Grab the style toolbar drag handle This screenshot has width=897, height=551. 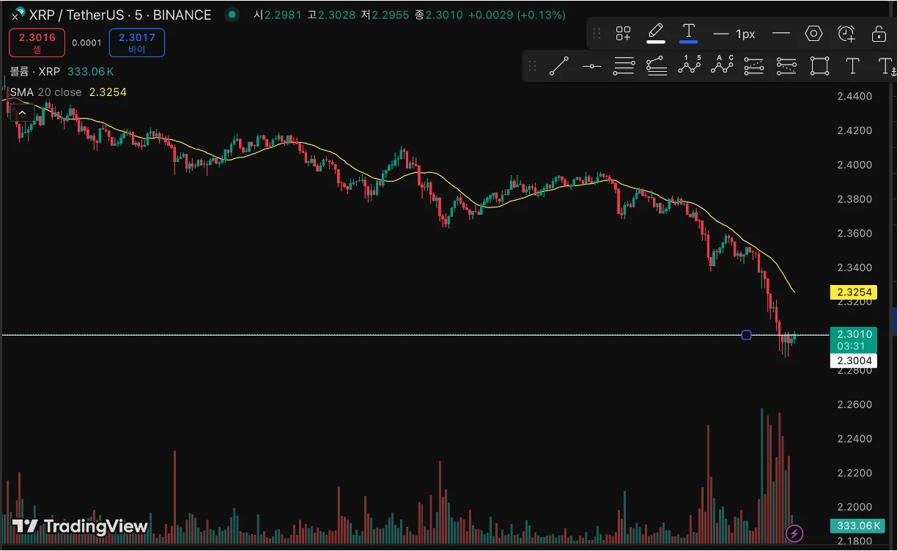pyautogui.click(x=597, y=34)
